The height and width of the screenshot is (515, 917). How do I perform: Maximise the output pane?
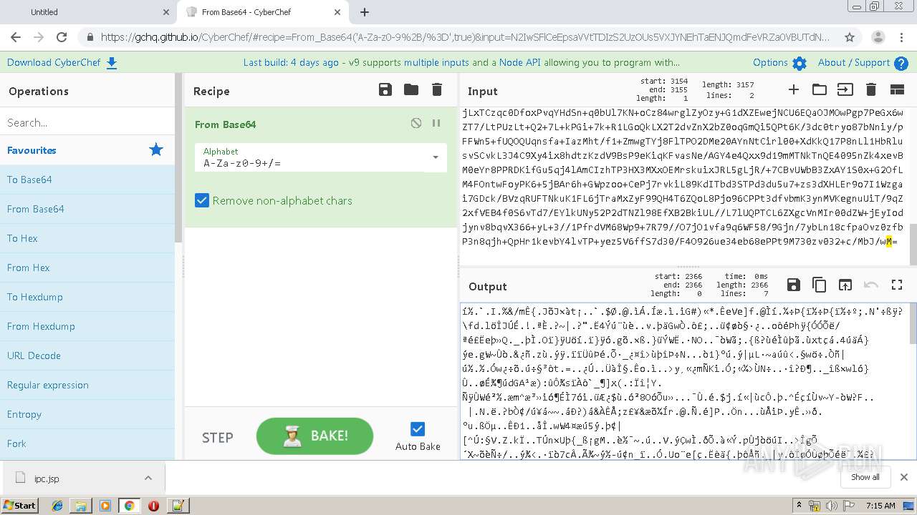897,285
